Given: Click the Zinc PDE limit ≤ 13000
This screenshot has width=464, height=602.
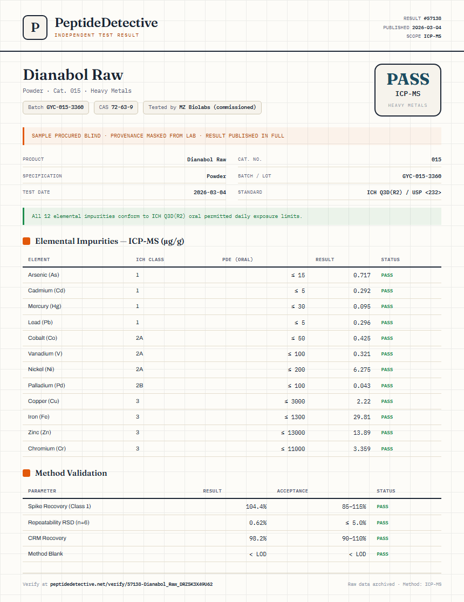Looking at the screenshot, I should pos(292,433).
